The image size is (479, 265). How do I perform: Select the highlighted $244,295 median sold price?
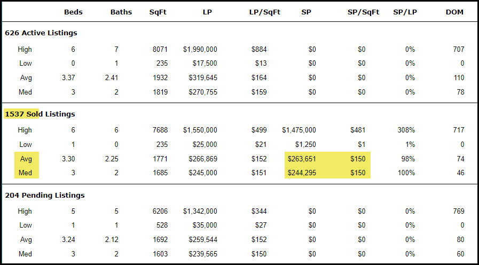pos(302,173)
